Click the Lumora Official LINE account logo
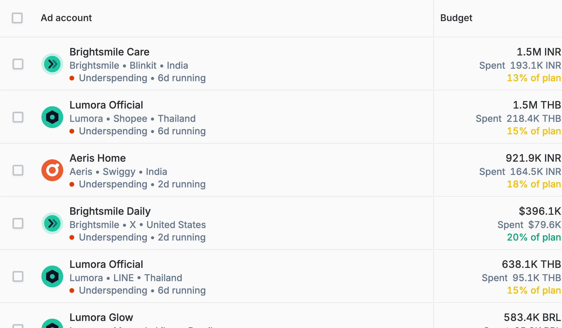This screenshot has height=328, width=562. 52,276
